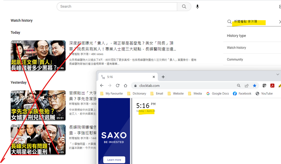Open the 長峰火因有問題 video thumbnail

click(38, 140)
